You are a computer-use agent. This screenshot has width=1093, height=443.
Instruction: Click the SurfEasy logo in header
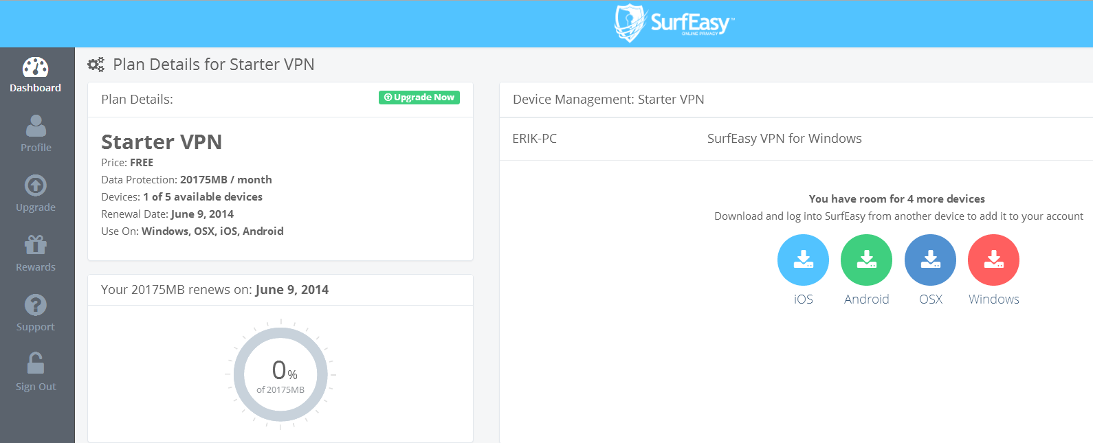coord(674,23)
